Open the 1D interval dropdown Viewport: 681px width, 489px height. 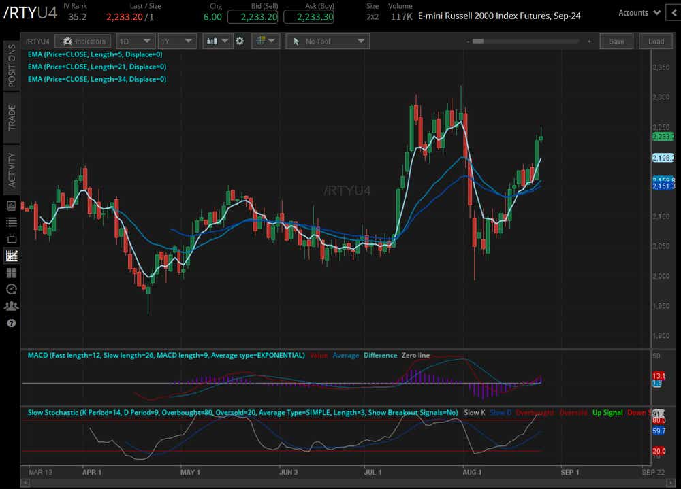(136, 41)
